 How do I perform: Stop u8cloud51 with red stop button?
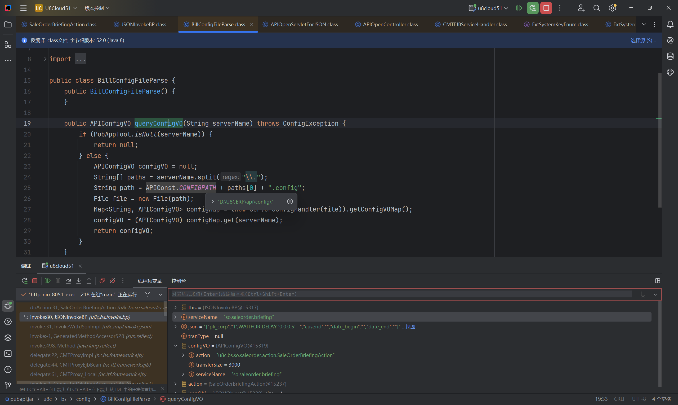coord(546,8)
